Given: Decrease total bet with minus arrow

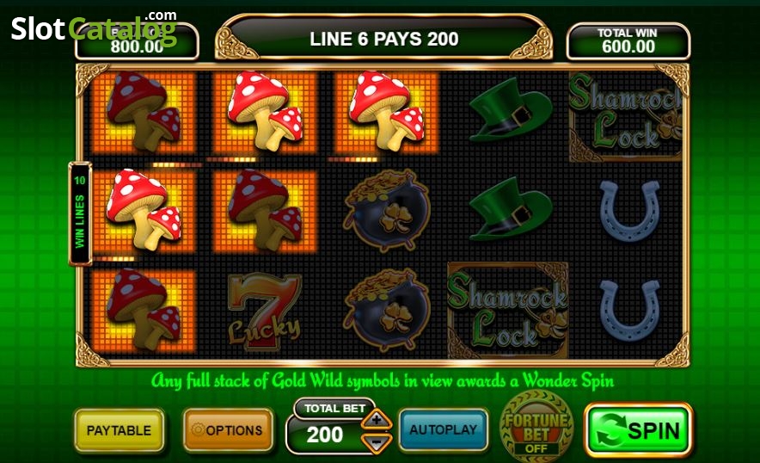Looking at the screenshot, I should 377,442.
